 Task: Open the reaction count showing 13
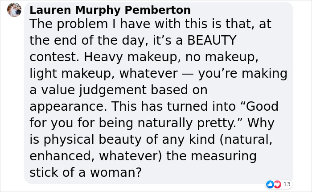287,184
